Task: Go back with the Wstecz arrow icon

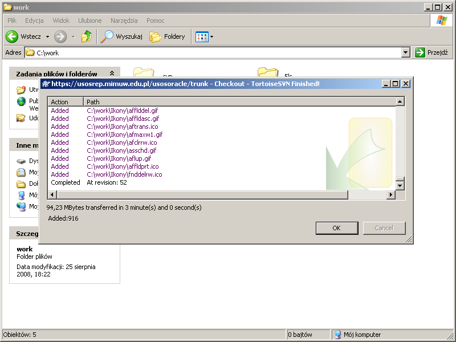Action: 12,36
